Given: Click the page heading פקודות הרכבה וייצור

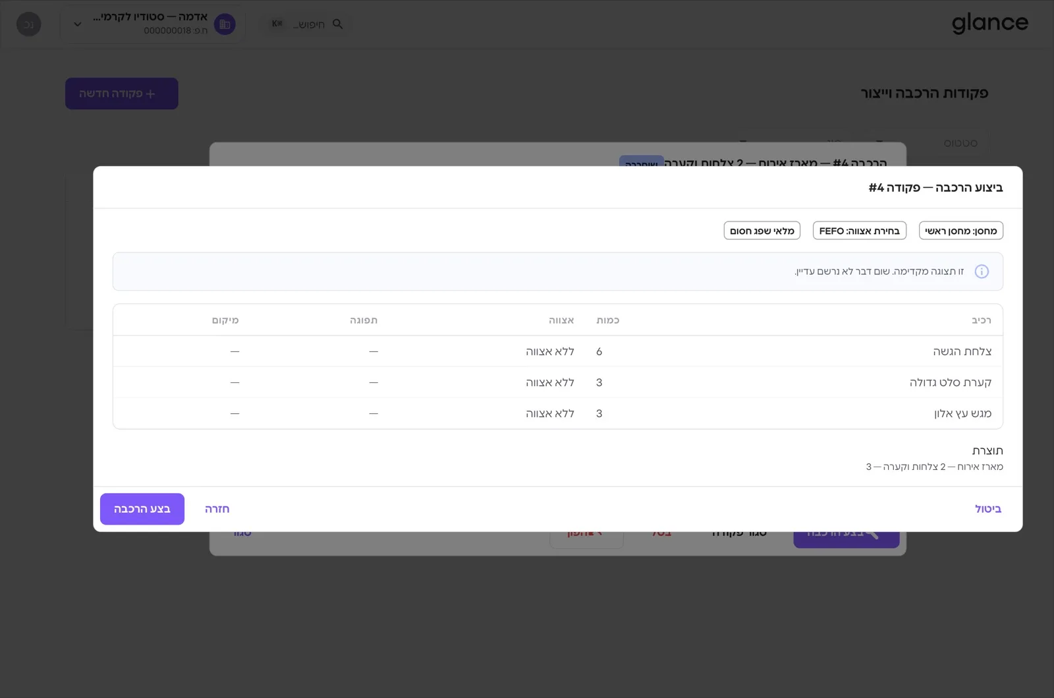Looking at the screenshot, I should (x=924, y=94).
